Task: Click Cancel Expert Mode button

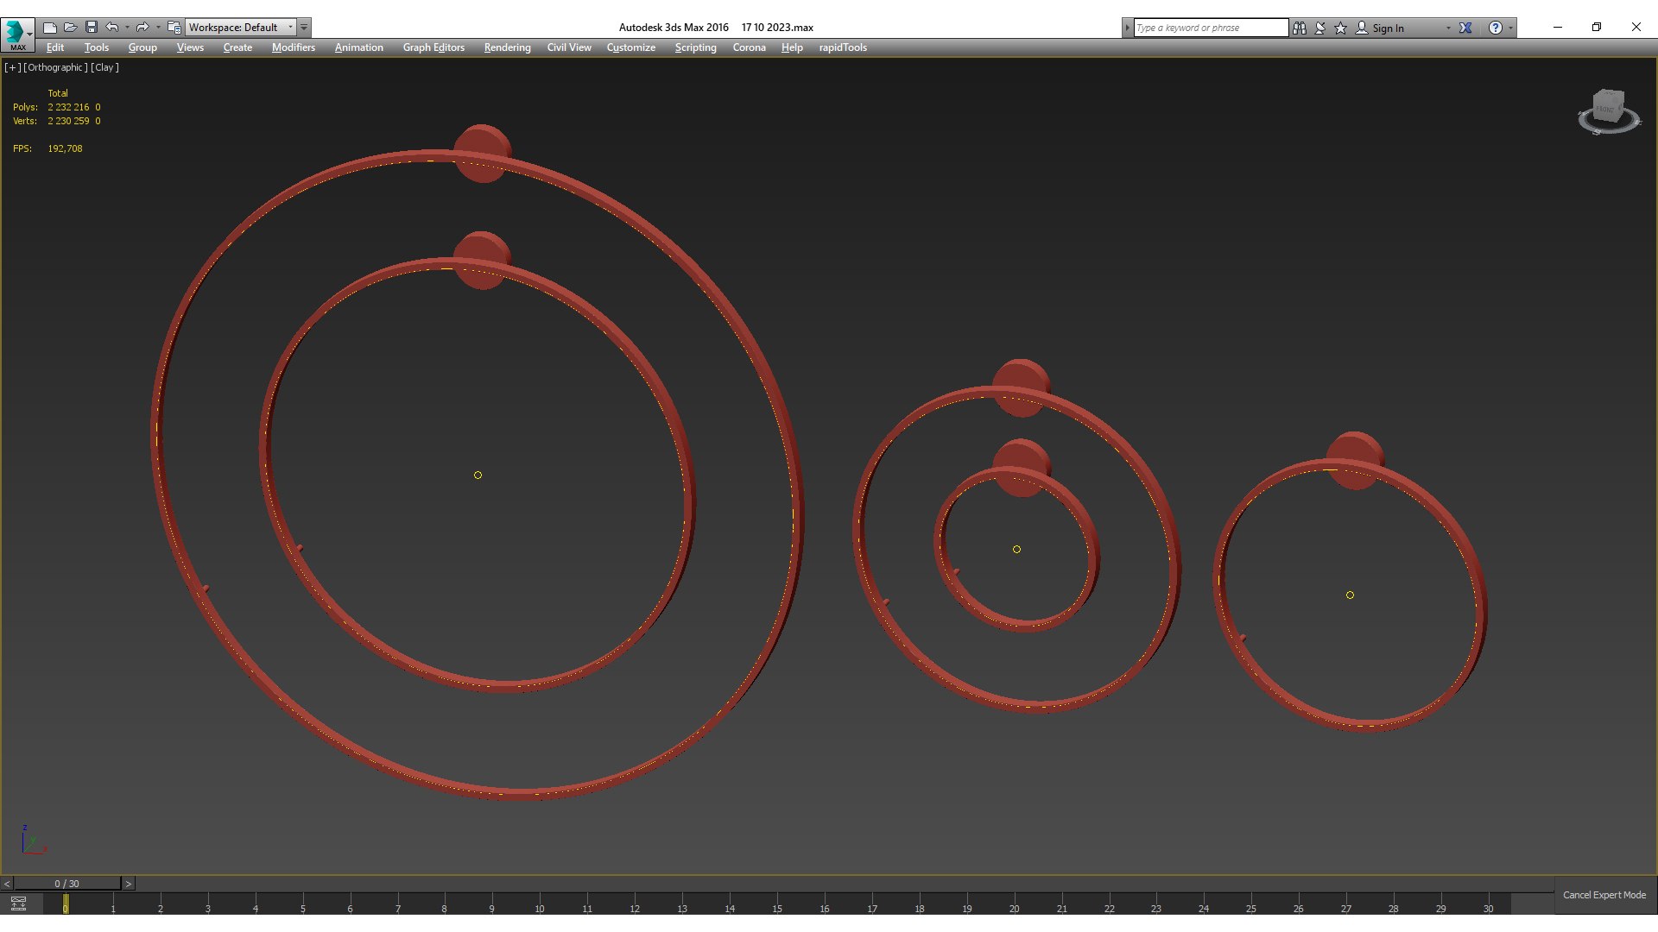Action: tap(1604, 895)
